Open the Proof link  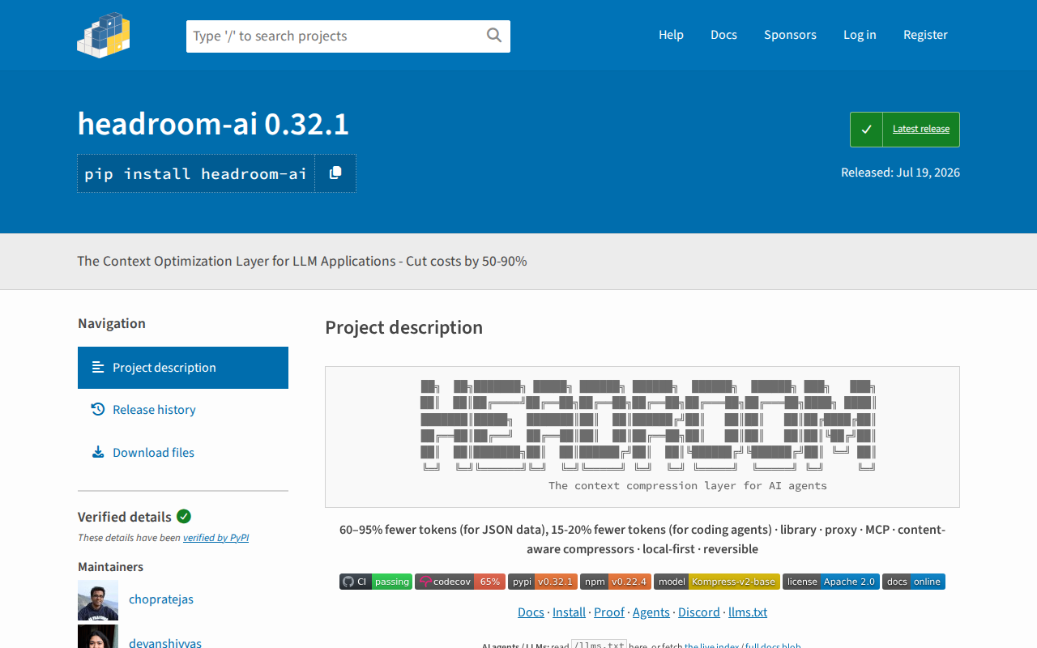pos(609,612)
